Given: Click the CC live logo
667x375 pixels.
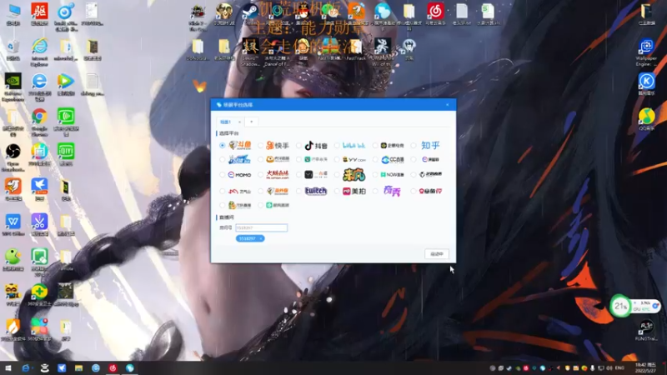Looking at the screenshot, I should pyautogui.click(x=393, y=160).
